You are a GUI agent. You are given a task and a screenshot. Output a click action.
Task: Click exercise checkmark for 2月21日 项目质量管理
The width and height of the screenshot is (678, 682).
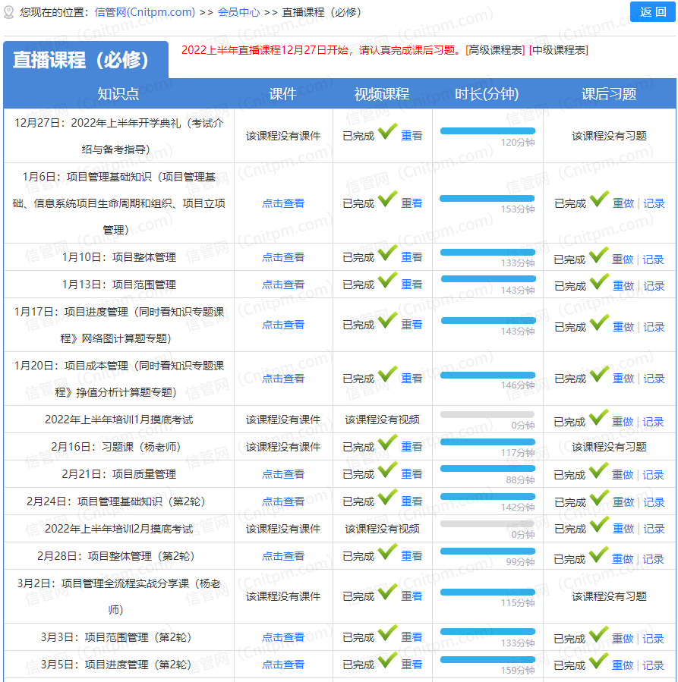(598, 471)
